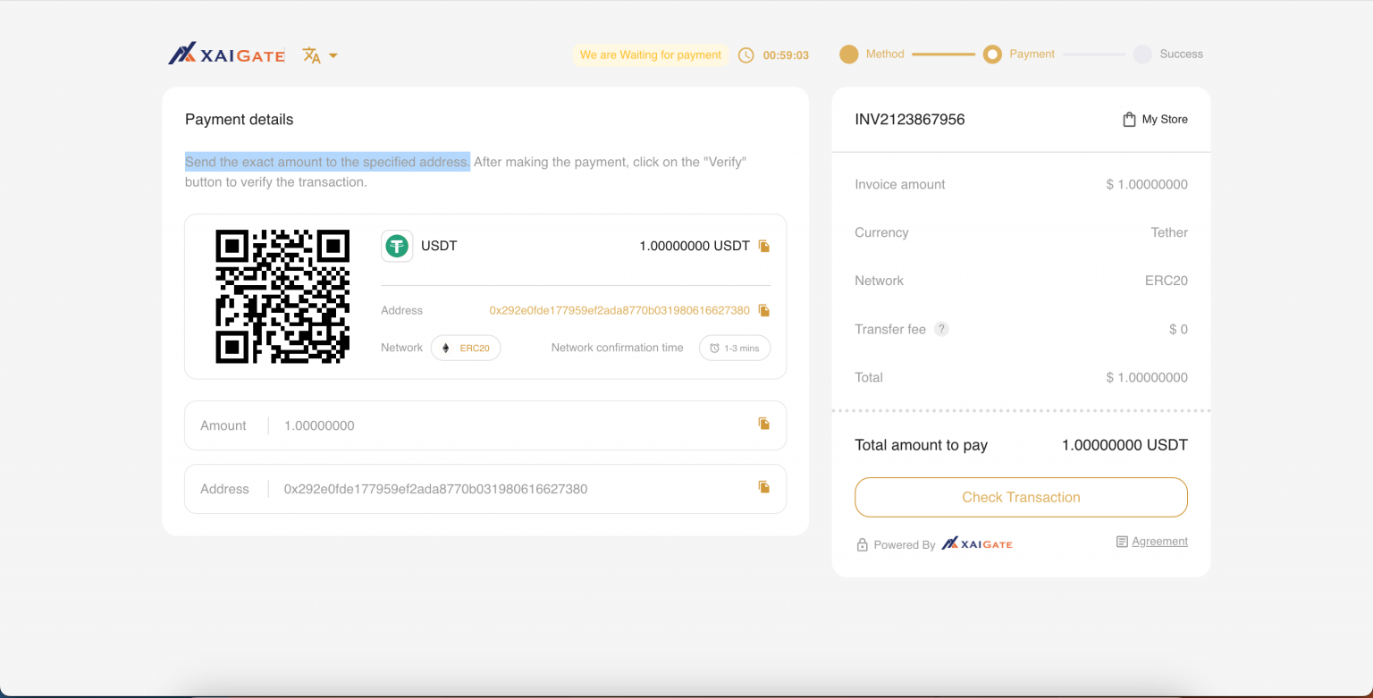The height and width of the screenshot is (698, 1373).
Task: Click the 1-3 mins confirmation time badge
Action: [x=735, y=348]
